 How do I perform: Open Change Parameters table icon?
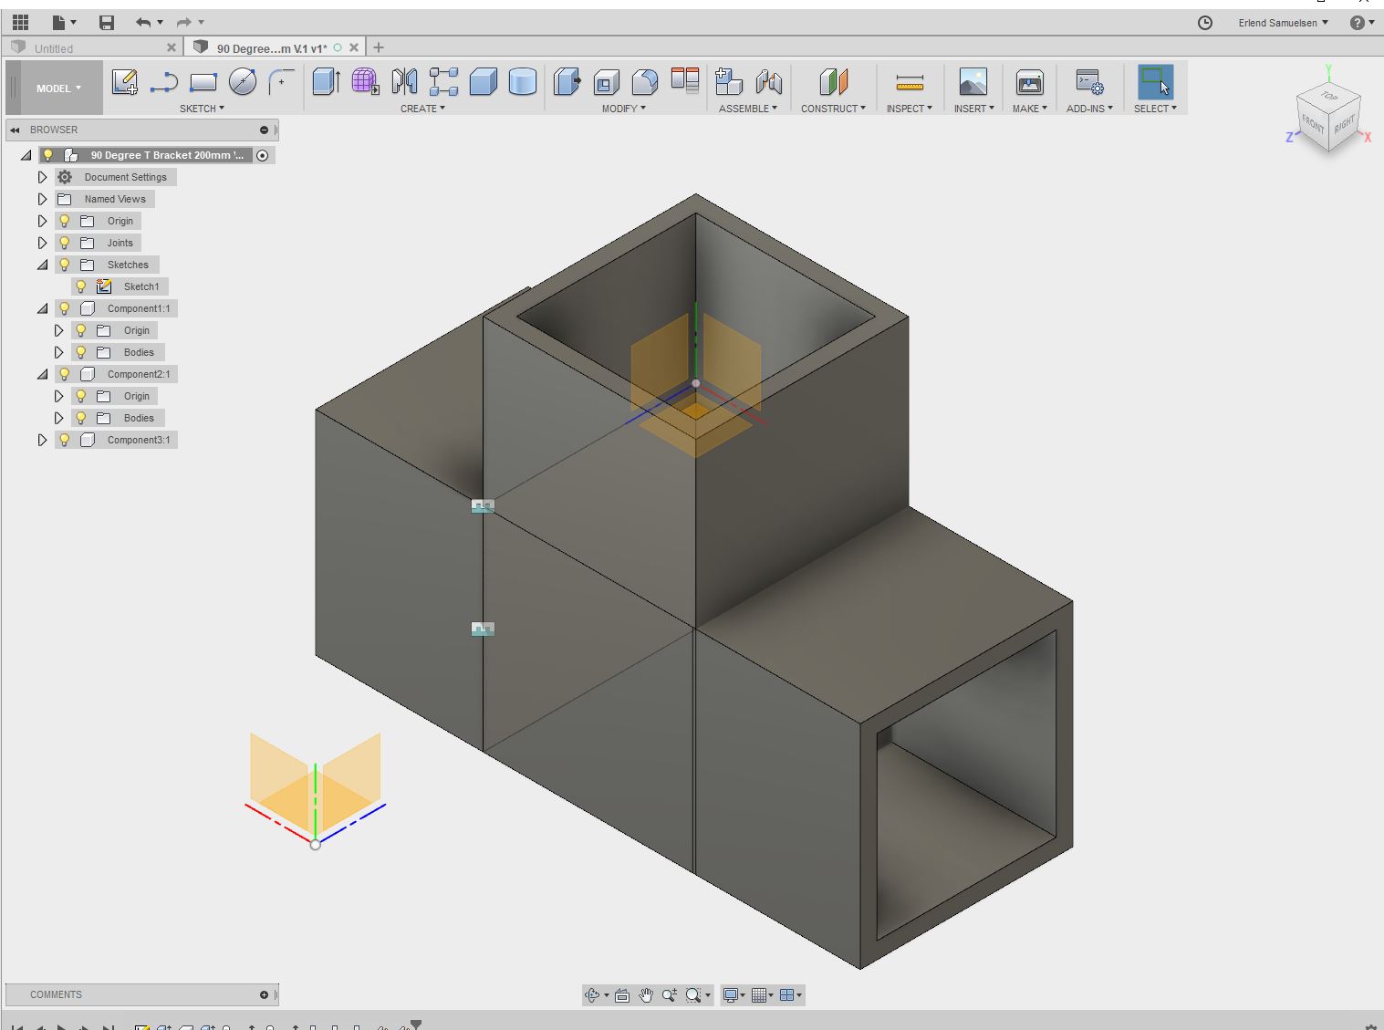[x=684, y=80]
